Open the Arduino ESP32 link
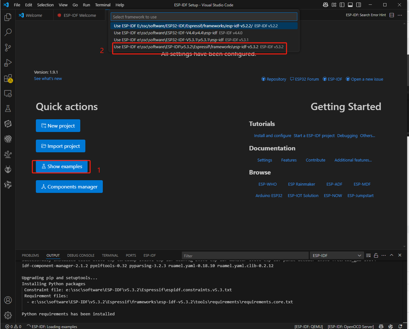Screen dimensions: 409x329 tap(269, 195)
